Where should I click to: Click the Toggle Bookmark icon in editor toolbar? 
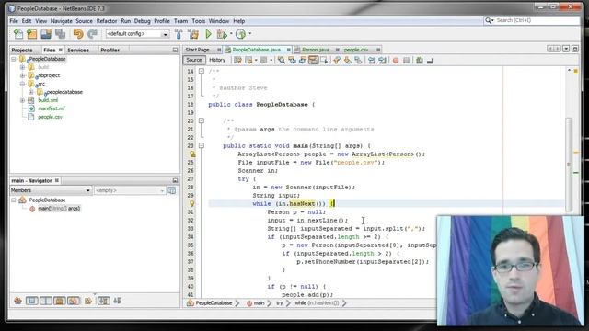pyautogui.click(x=358, y=60)
